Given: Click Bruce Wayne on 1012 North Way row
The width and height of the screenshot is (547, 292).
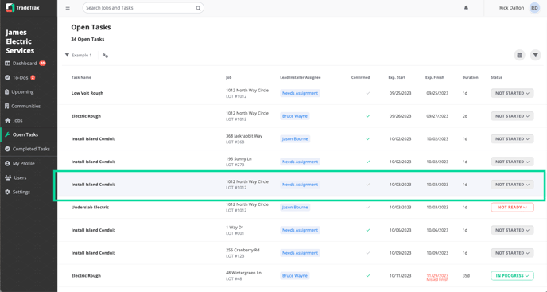Looking at the screenshot, I should [x=295, y=116].
